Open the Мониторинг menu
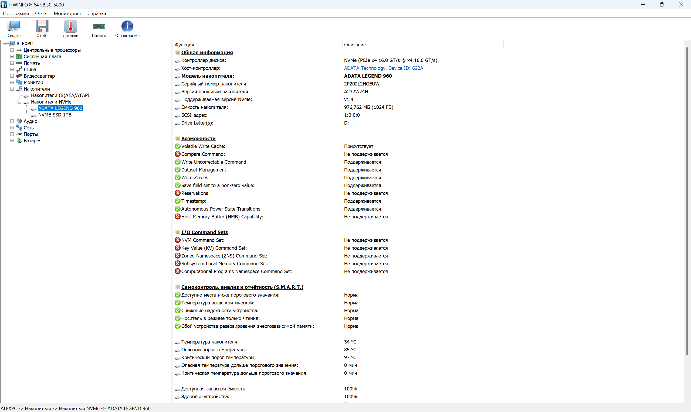 pos(67,13)
